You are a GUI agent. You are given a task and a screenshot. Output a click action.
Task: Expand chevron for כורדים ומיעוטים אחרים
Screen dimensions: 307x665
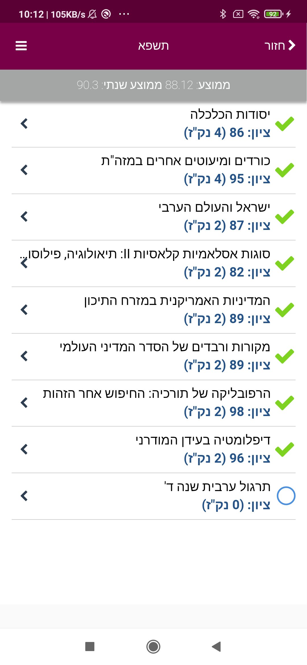24,170
